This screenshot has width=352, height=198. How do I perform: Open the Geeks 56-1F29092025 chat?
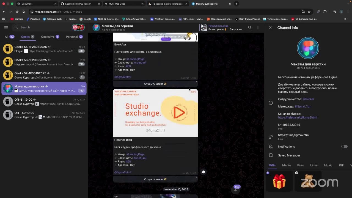click(x=44, y=62)
